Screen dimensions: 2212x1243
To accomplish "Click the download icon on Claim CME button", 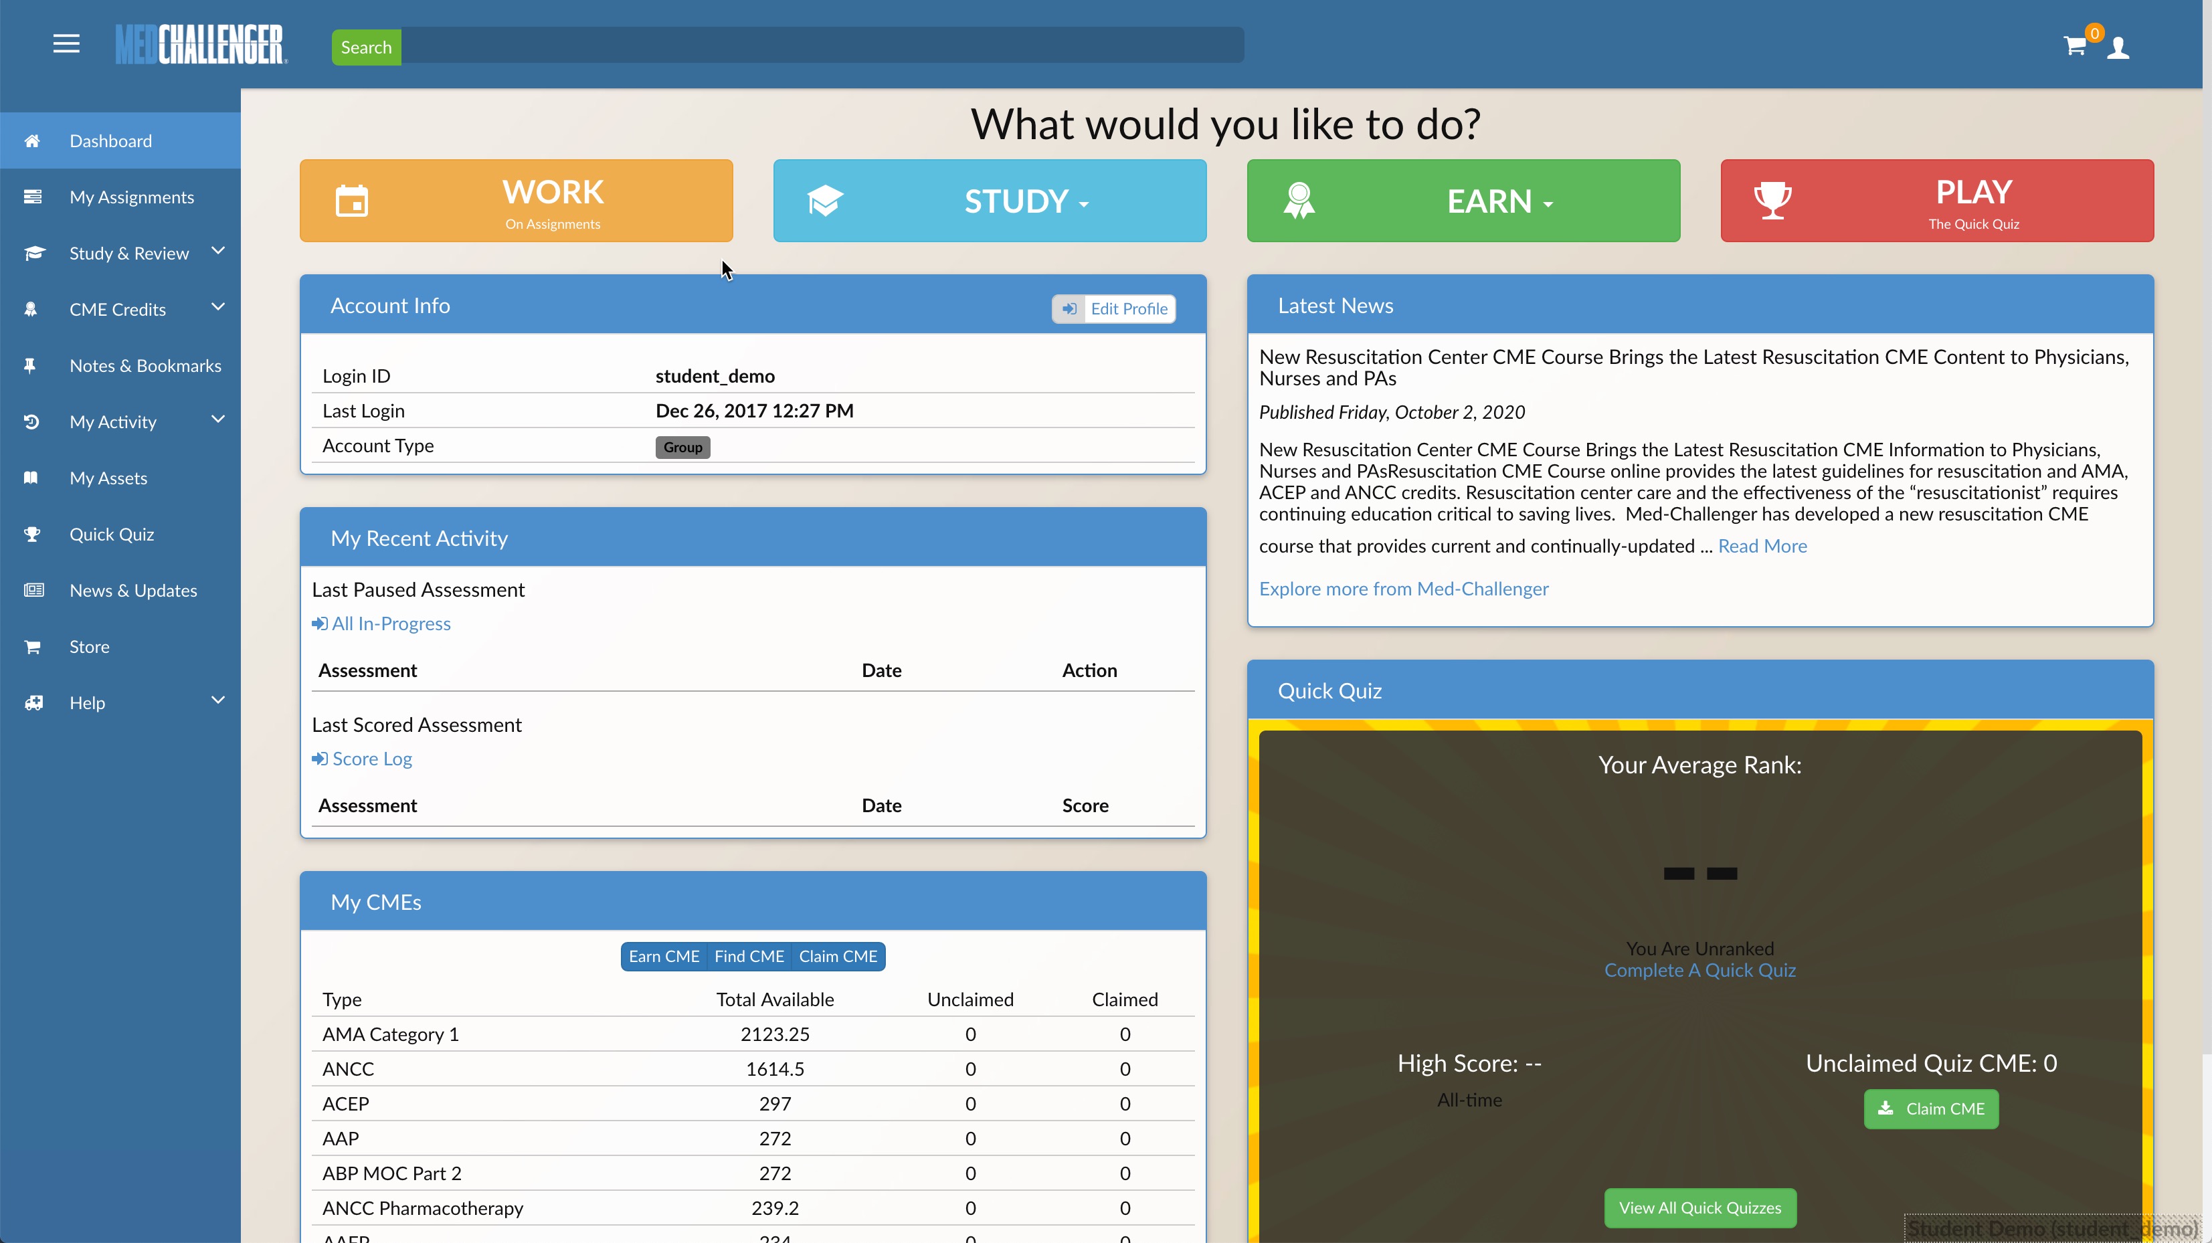I will (1885, 1109).
